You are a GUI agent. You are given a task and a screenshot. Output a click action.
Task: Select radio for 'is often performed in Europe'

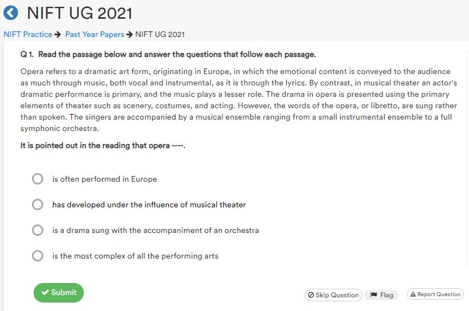pyautogui.click(x=38, y=179)
